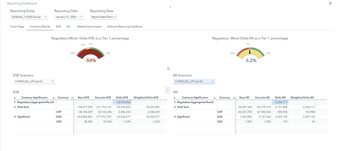
Task: Open the Reporting Entity dropdown
Action: pos(29,17)
